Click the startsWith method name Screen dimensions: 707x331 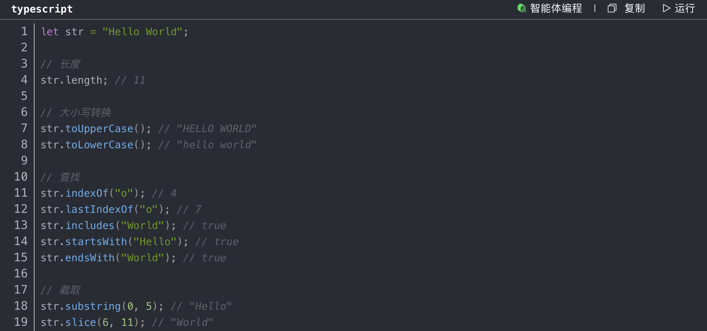[x=96, y=242]
